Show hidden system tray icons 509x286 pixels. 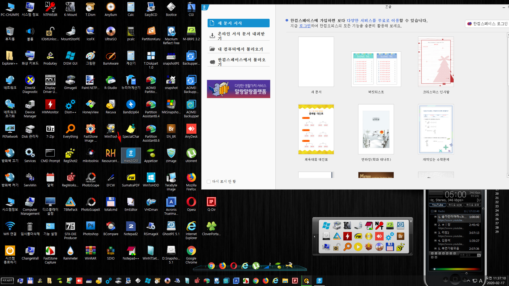[x=468, y=281]
